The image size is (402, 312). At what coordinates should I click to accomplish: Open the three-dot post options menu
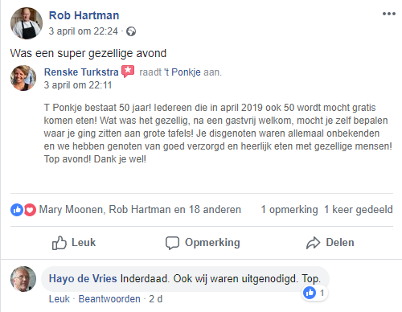pos(389,14)
